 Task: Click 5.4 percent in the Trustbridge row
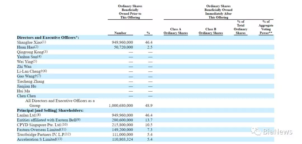149,135
